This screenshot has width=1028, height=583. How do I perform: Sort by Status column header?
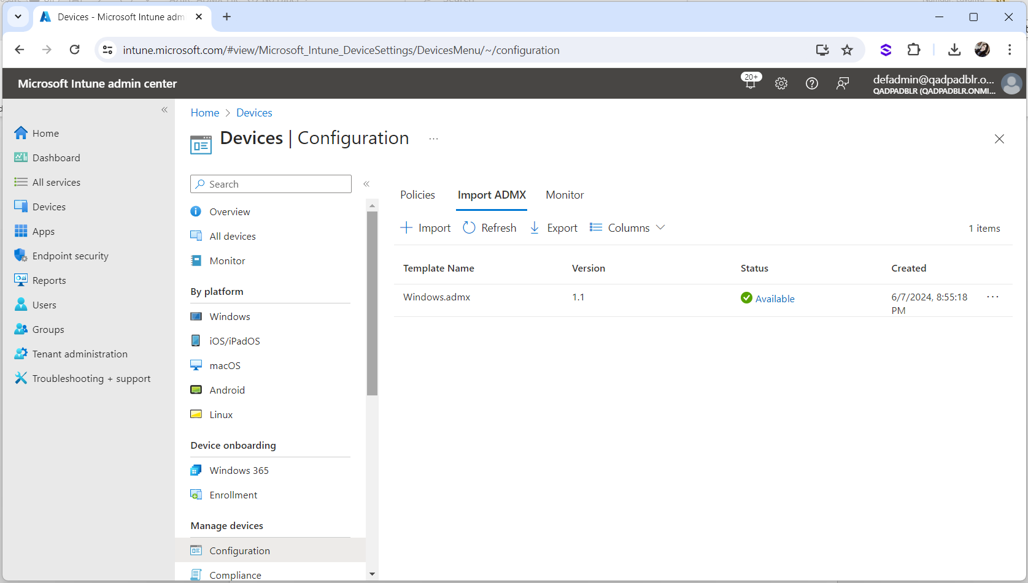[x=754, y=268]
